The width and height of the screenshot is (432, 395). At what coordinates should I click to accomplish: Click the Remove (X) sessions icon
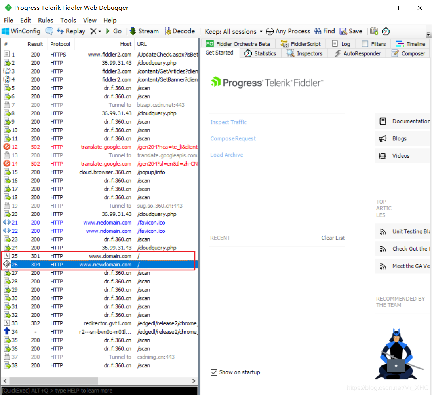[x=93, y=31]
